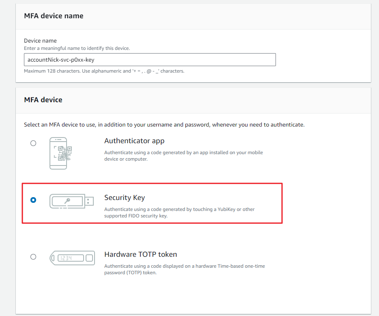Click the Hardware TOTP token icon
The width and height of the screenshot is (379, 316).
pos(72,258)
